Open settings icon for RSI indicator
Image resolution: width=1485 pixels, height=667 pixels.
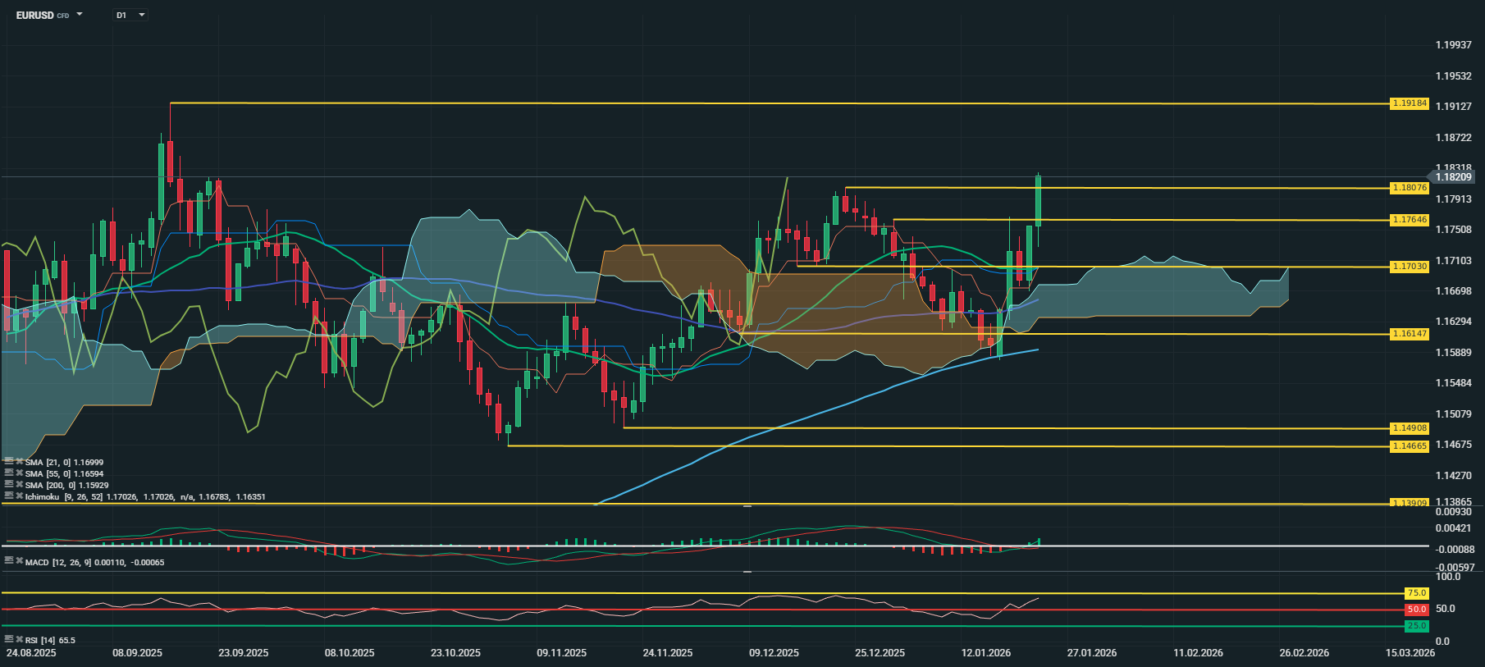(x=9, y=639)
